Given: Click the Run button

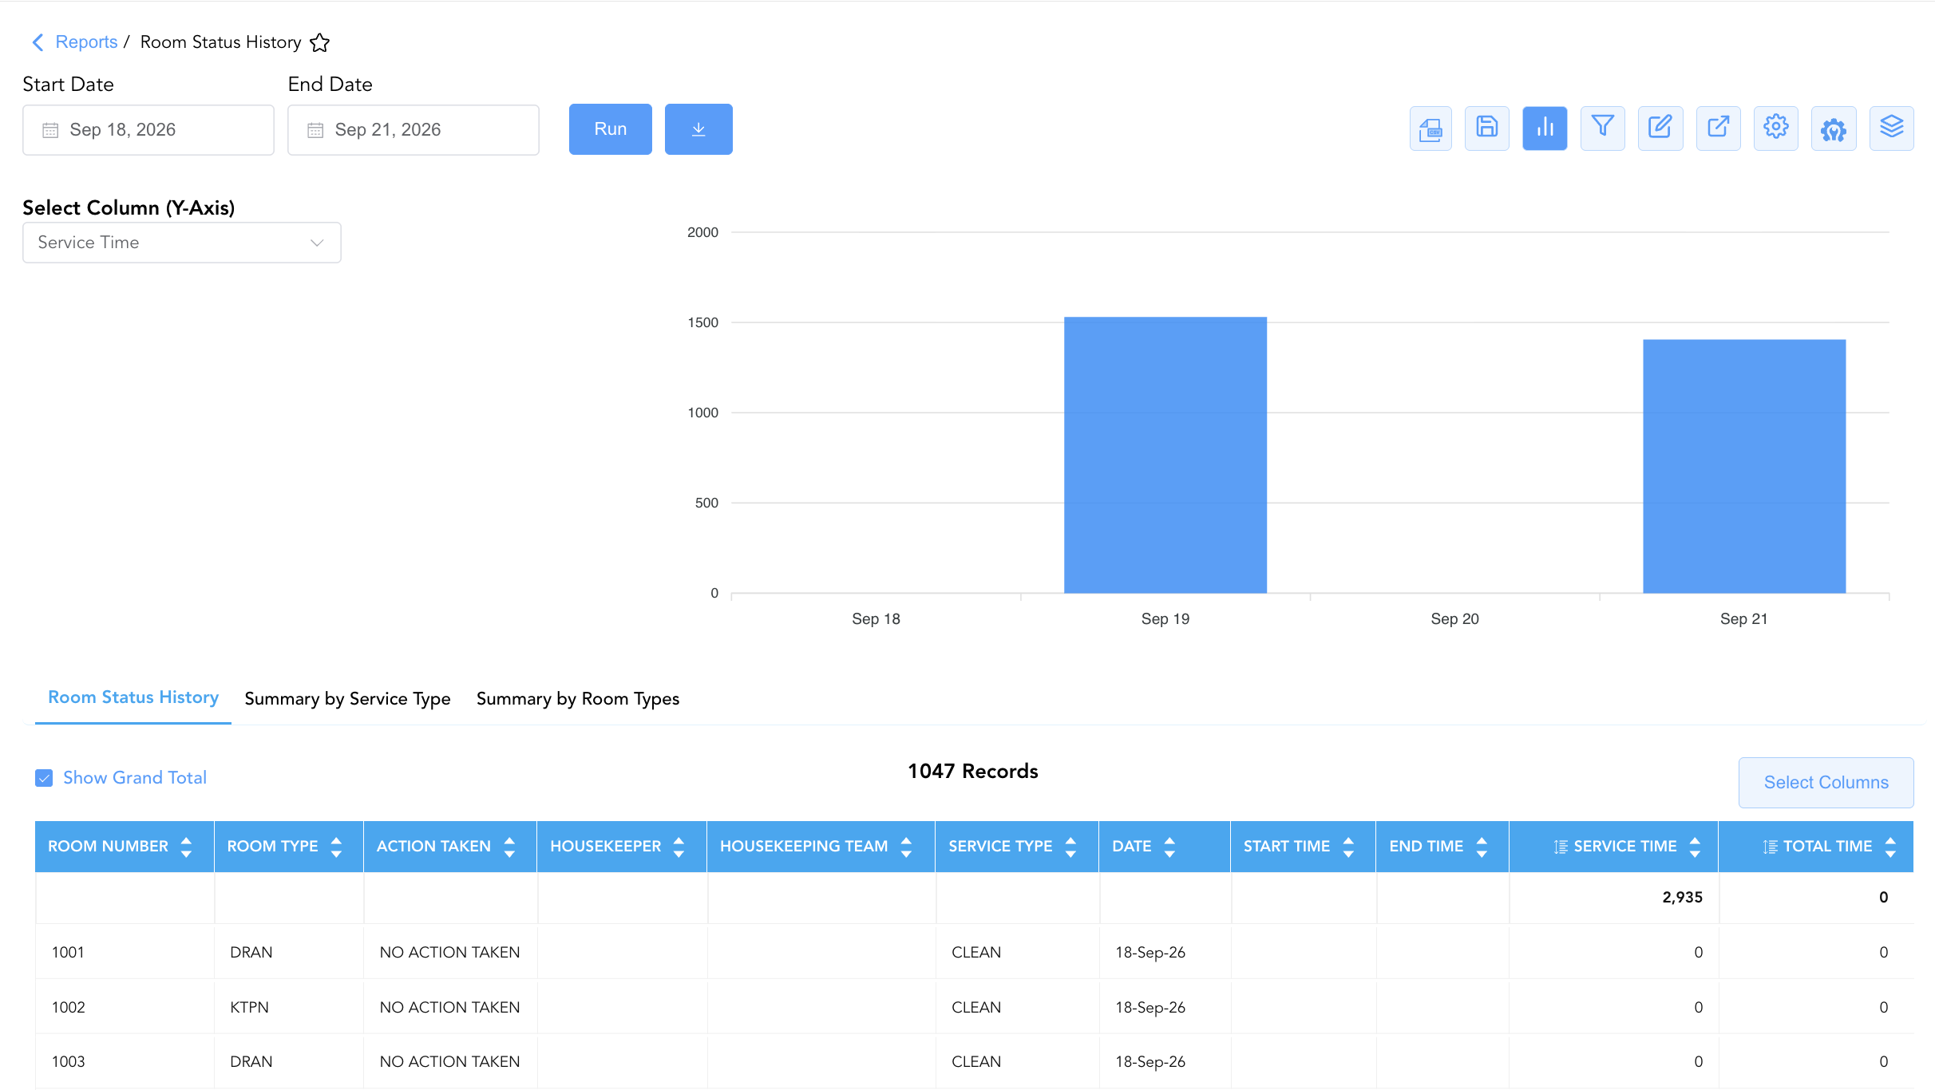Looking at the screenshot, I should [x=611, y=129].
